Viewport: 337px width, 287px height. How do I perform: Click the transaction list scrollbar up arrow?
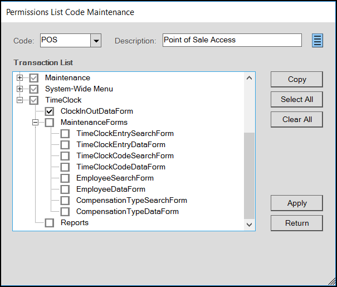coord(249,78)
